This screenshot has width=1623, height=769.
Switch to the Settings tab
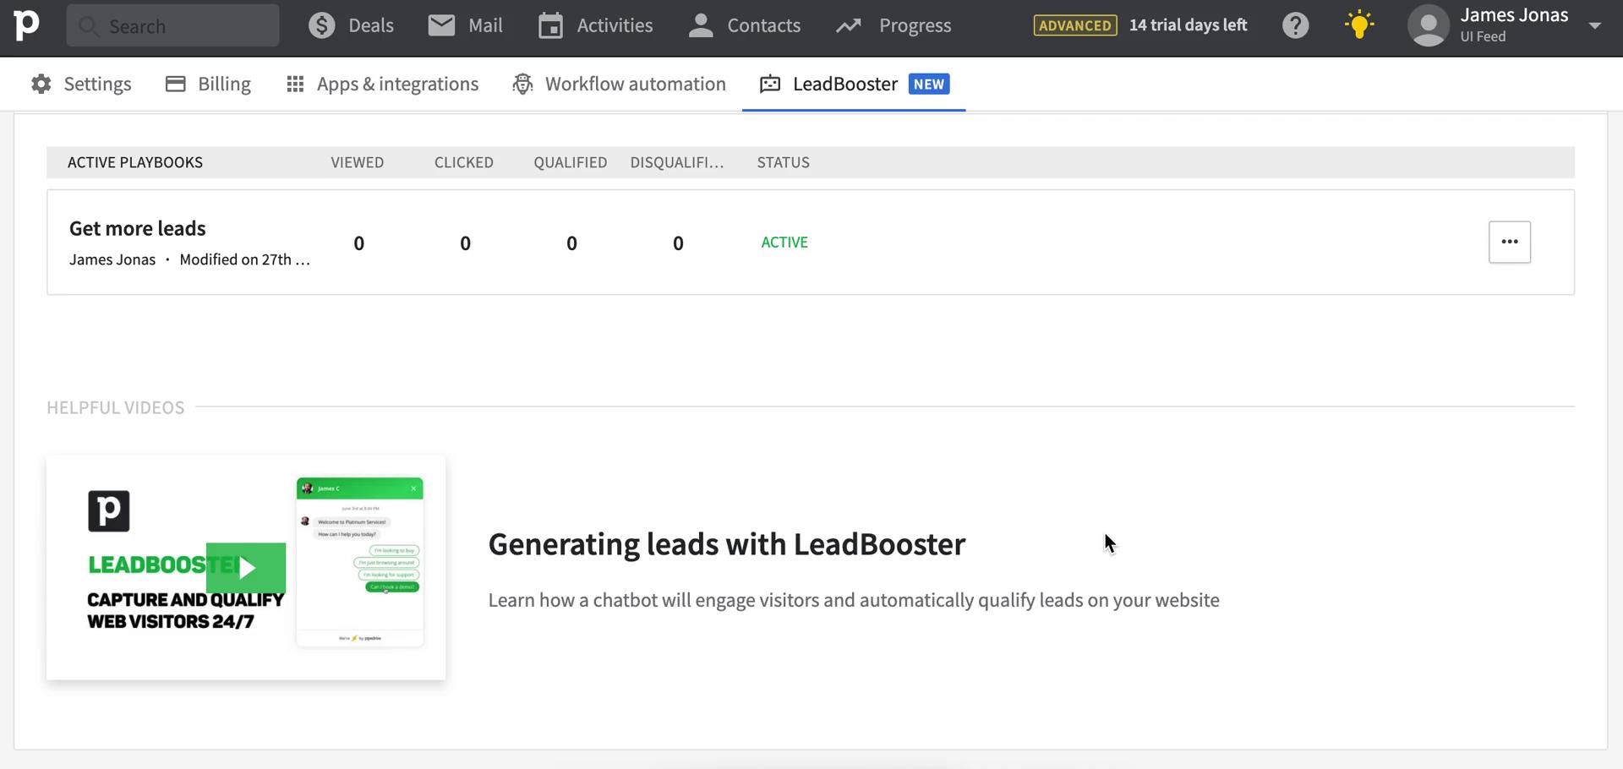[81, 84]
